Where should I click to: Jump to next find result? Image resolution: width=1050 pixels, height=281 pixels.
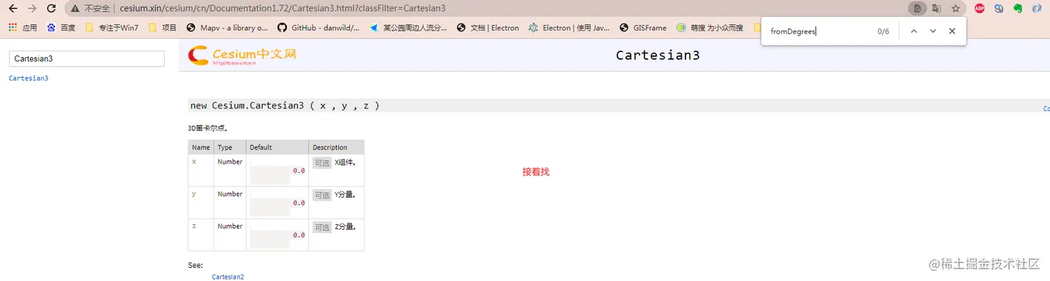coord(933,31)
